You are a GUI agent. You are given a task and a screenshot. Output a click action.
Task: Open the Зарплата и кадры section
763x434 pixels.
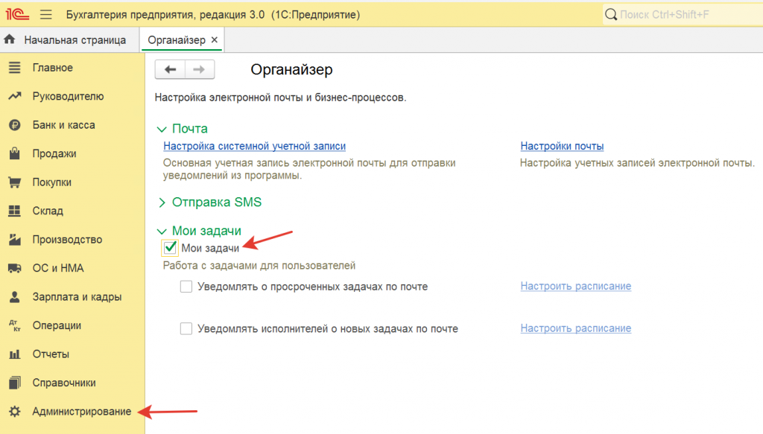click(77, 297)
